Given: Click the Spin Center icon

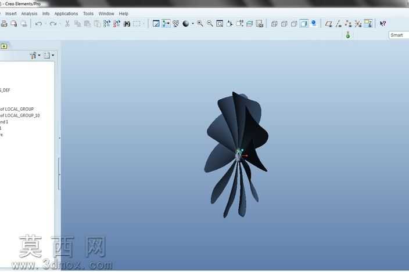Looking at the screenshot, I should coord(176,24).
